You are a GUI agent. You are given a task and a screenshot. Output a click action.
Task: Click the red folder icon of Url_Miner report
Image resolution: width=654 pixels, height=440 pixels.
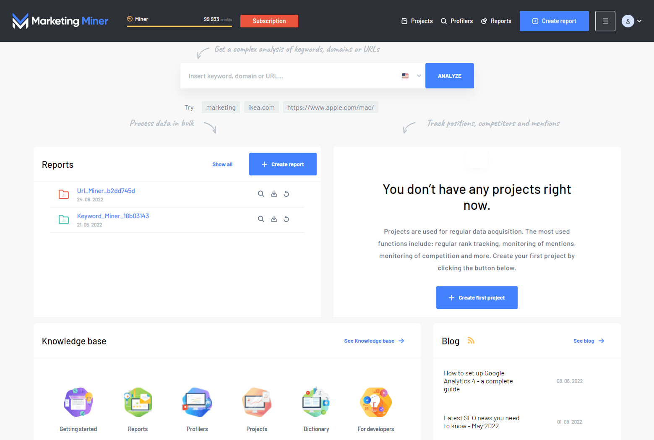(x=64, y=194)
